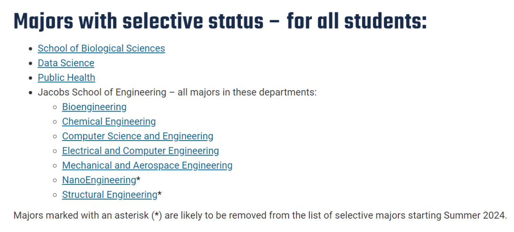
Task: Open the Structural Engineering link
Action: [109, 194]
